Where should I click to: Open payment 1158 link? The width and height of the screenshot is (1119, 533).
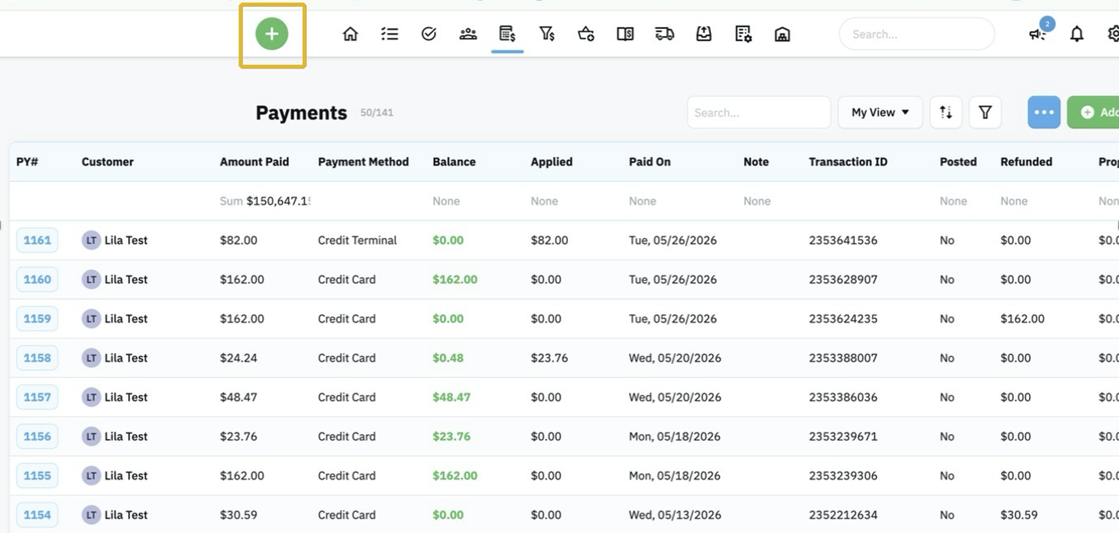[x=37, y=358]
